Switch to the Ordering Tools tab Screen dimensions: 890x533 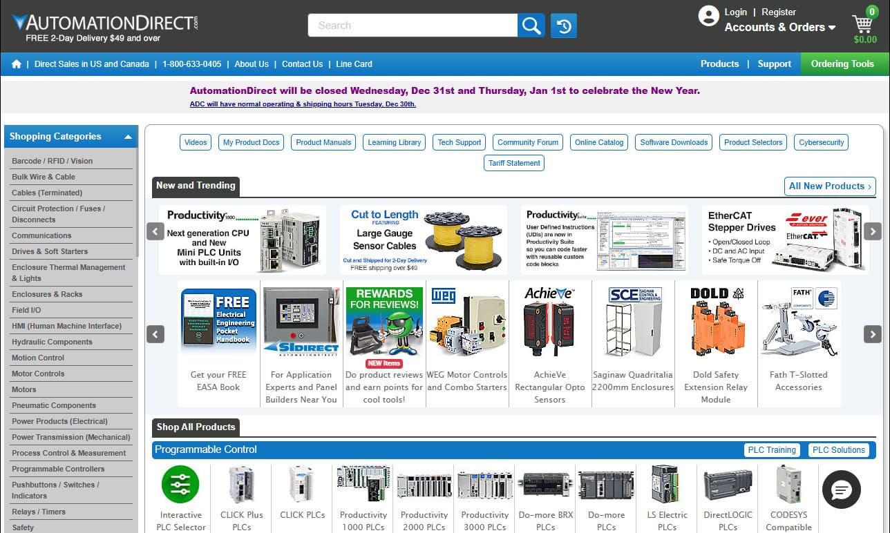tap(844, 64)
